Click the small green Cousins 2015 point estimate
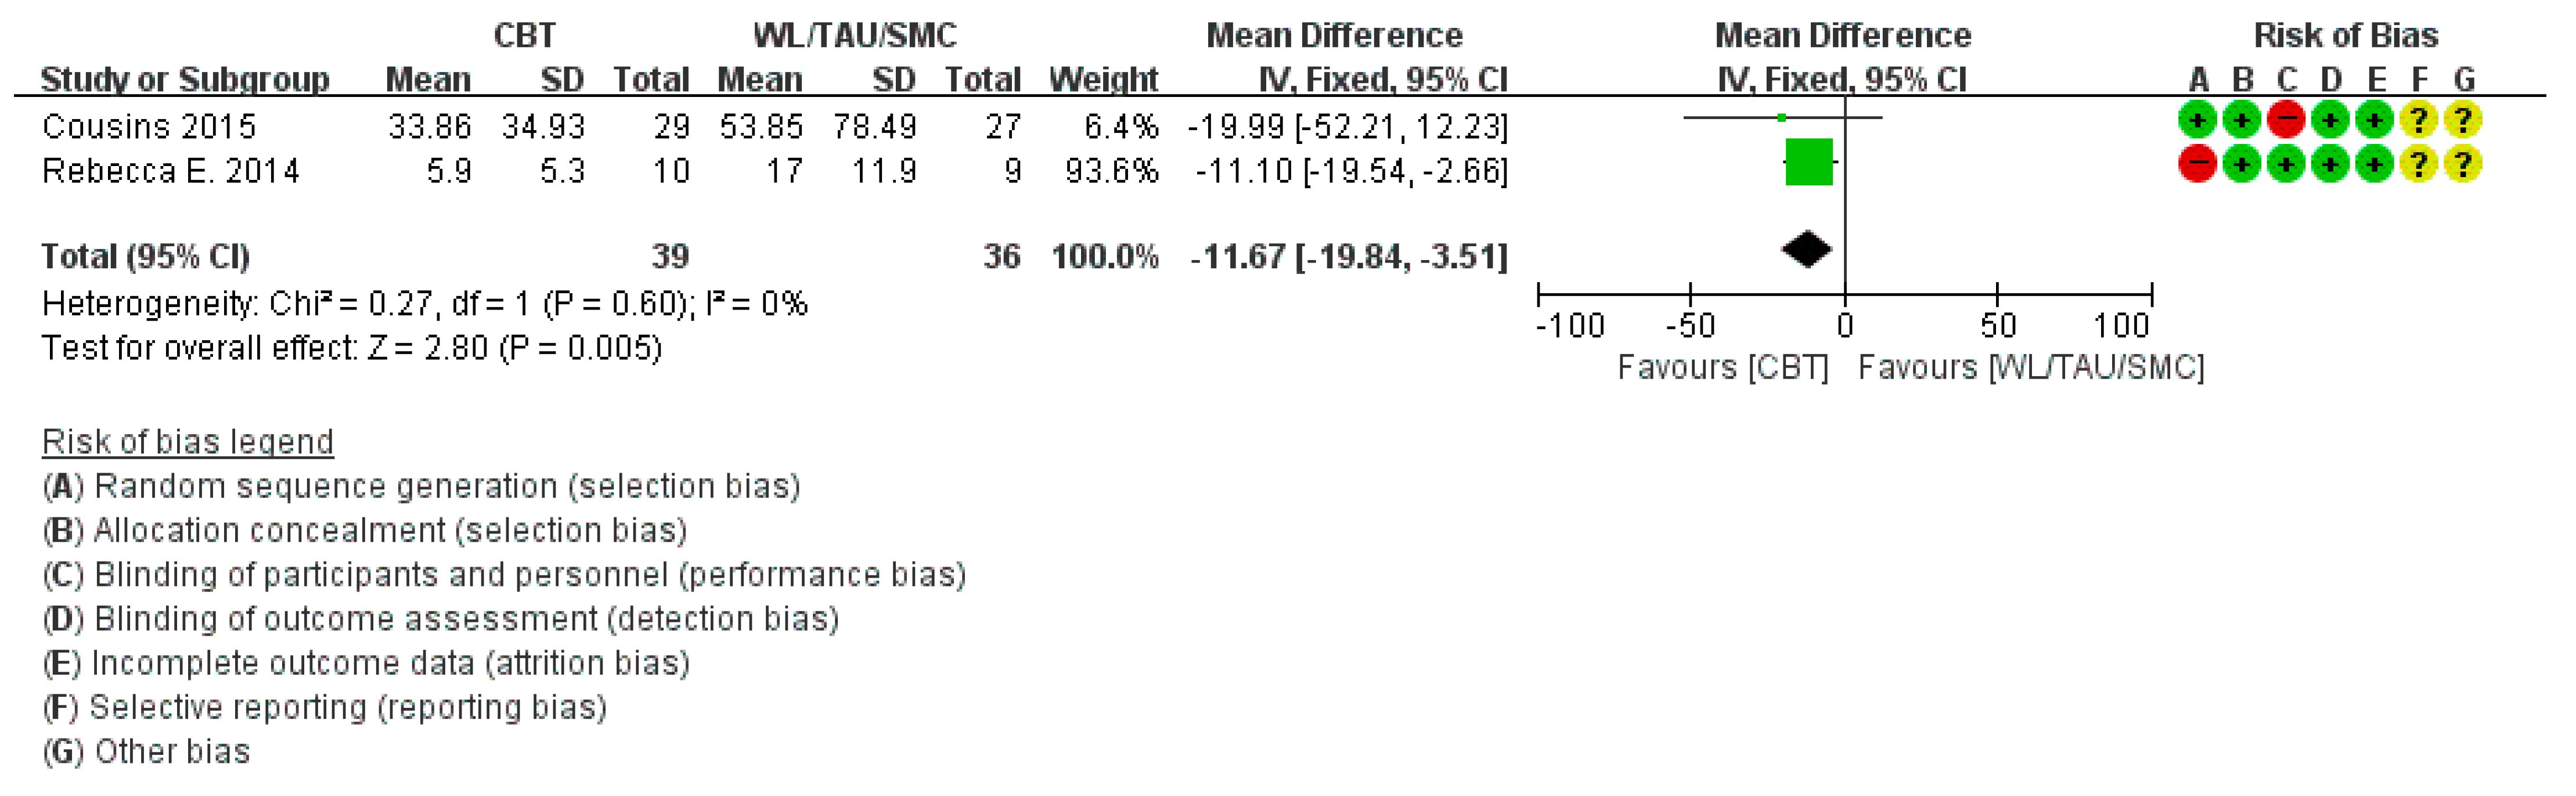 click(1782, 118)
